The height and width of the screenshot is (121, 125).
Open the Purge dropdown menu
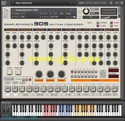click(x=70, y=14)
